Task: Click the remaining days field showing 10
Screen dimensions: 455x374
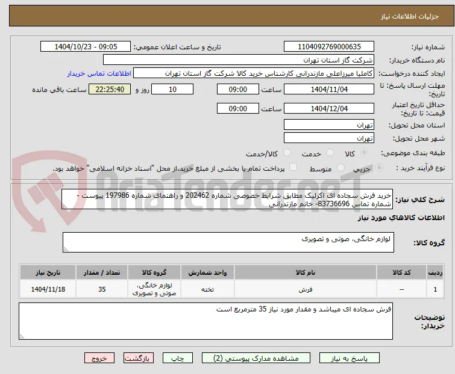Action: coord(172,89)
